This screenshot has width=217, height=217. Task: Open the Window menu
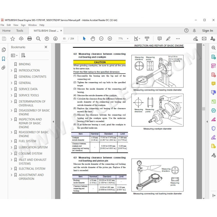coord(32,25)
